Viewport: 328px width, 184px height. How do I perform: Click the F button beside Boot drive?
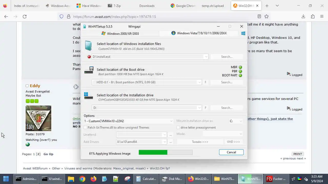point(206,82)
